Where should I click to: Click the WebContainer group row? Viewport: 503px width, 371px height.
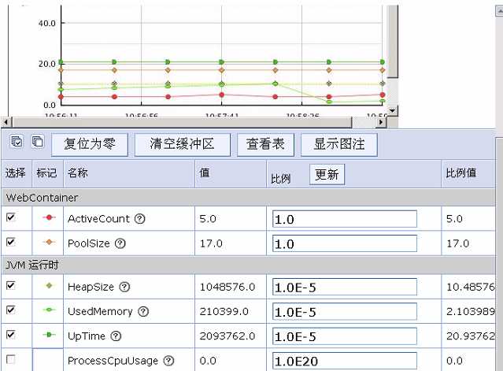248,198
